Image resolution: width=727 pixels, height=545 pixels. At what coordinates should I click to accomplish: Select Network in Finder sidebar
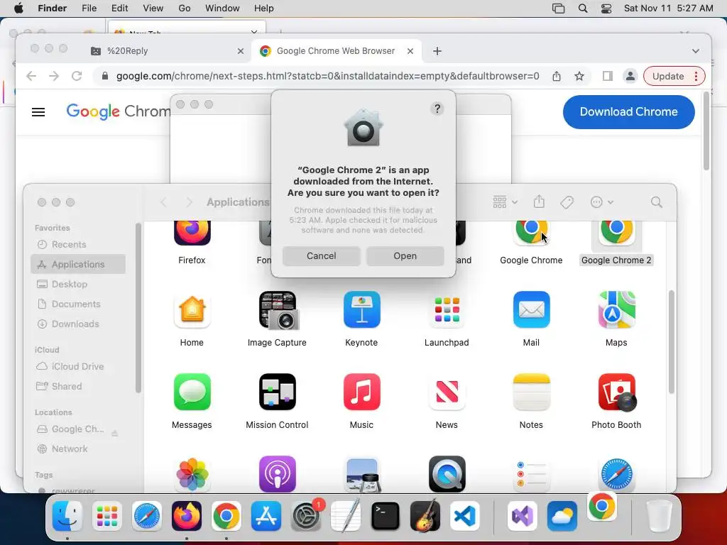(x=78, y=448)
